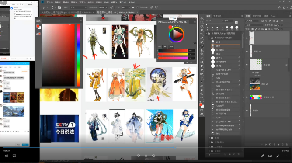Image resolution: width=292 pixels, height=163 pixels.
Task: Switch to the 通道 Channels tab
Action: [266, 16]
